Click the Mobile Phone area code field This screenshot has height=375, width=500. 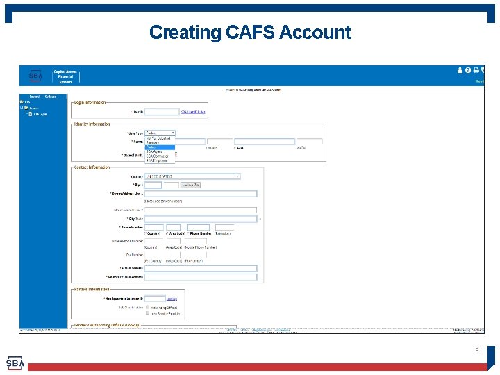174,241
